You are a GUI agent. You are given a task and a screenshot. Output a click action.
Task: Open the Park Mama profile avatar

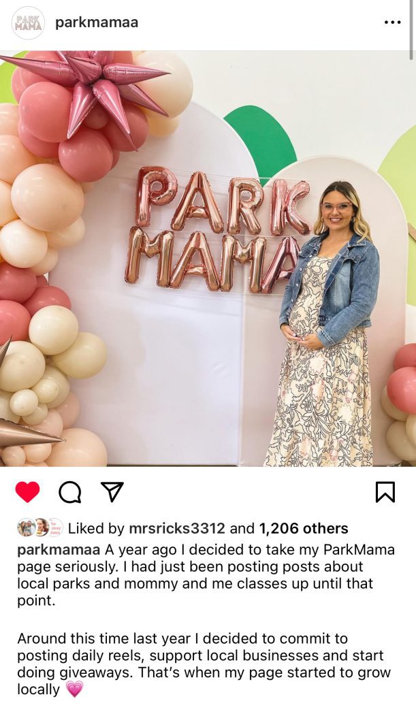point(28,22)
